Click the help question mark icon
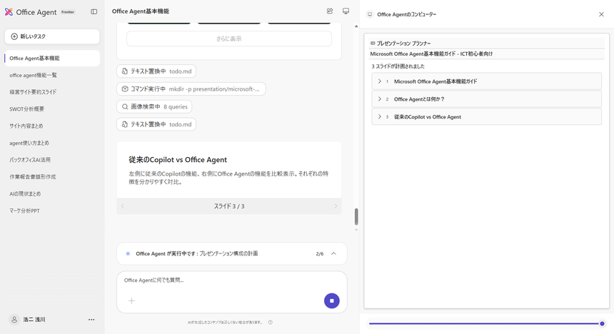The image size is (614, 334). (x=270, y=322)
